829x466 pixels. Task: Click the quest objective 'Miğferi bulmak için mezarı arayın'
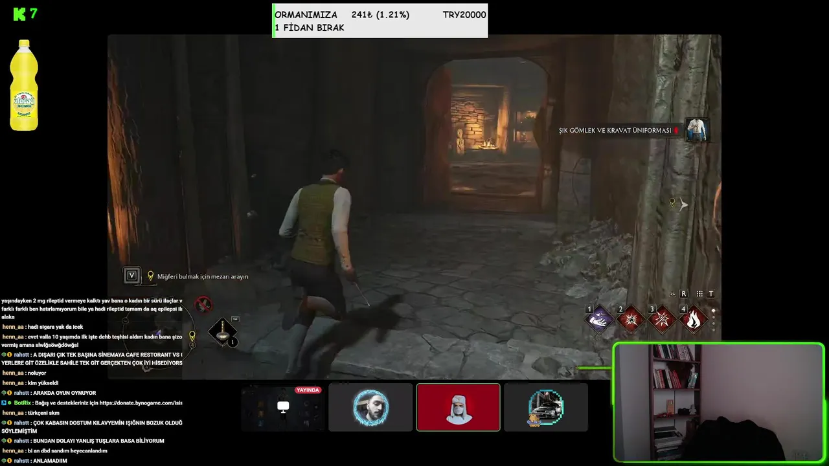tap(203, 276)
